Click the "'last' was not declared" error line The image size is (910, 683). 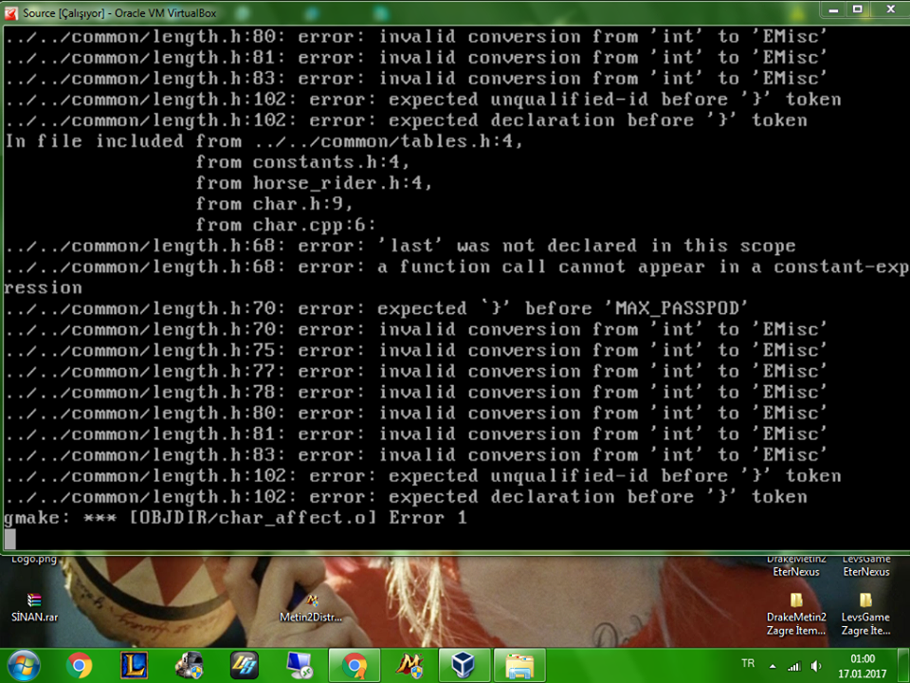pos(400,246)
